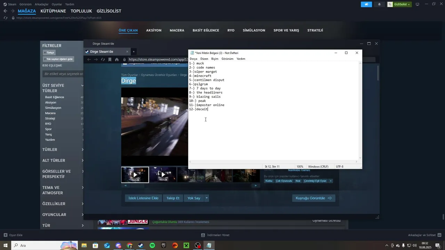Select Basit Eğlence genre filter
The height and width of the screenshot is (250, 445).
55,97
